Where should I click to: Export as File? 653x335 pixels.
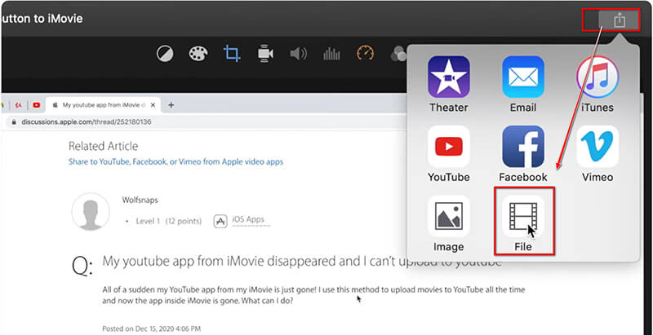coord(523,224)
